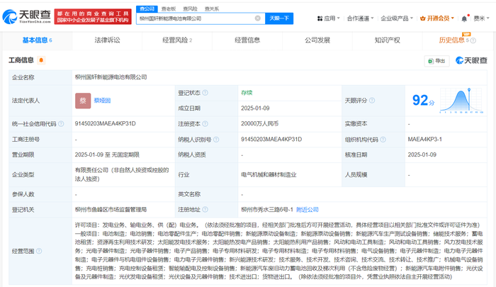Click the 附近公司 link by the address
496x287 pixels.
click(x=307, y=209)
